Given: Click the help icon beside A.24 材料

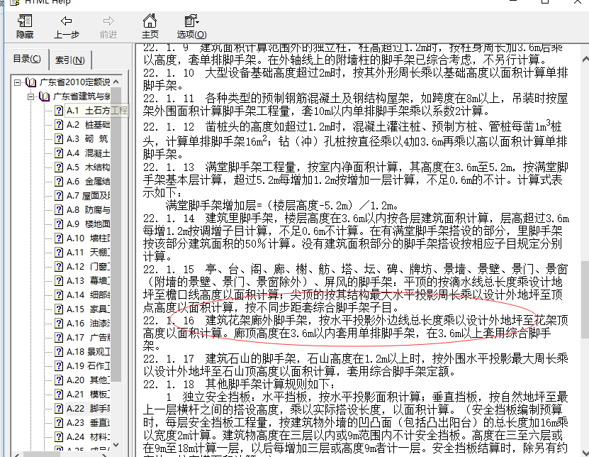Looking at the screenshot, I should point(59,436).
